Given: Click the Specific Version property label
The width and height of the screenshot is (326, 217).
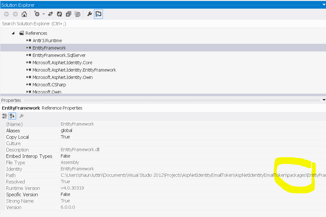Looking at the screenshot, I should point(22,195).
